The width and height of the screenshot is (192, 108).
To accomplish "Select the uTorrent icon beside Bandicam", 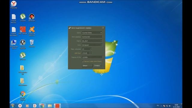I will tap(23, 17).
